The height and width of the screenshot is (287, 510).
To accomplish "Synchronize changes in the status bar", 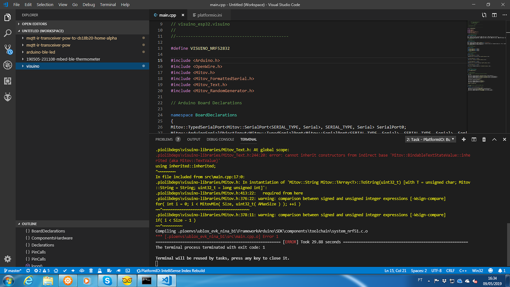I will tap(28, 271).
